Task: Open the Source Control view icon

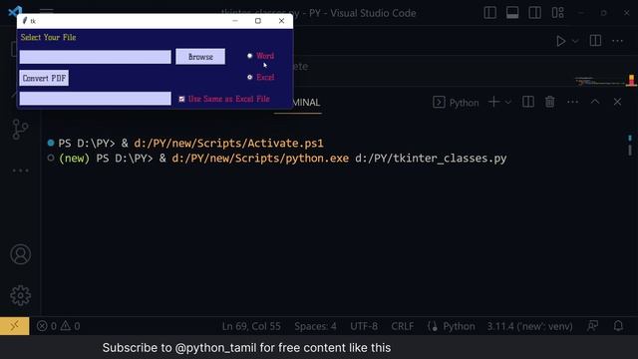Action: pos(20,130)
